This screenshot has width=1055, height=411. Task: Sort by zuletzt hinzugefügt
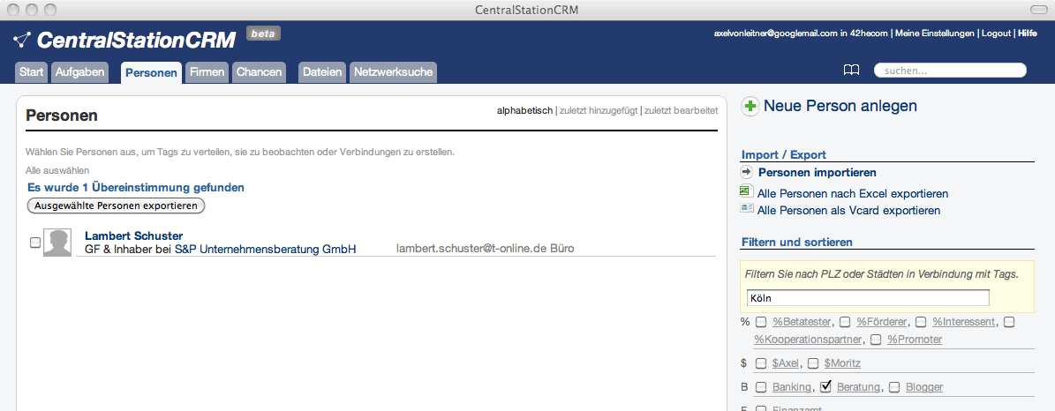tap(599, 110)
